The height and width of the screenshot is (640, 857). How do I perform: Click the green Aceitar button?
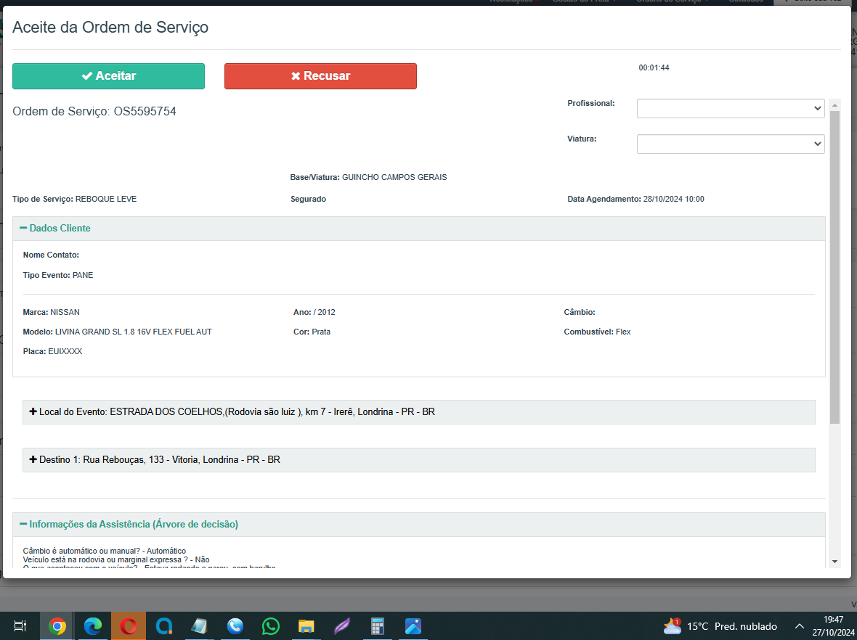coord(108,76)
